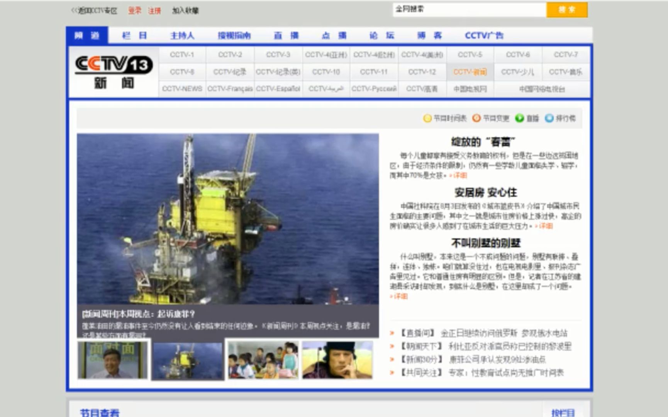Click the blue 排行榜 ranking icon
Viewport: 668px width, 417px height.
549,118
